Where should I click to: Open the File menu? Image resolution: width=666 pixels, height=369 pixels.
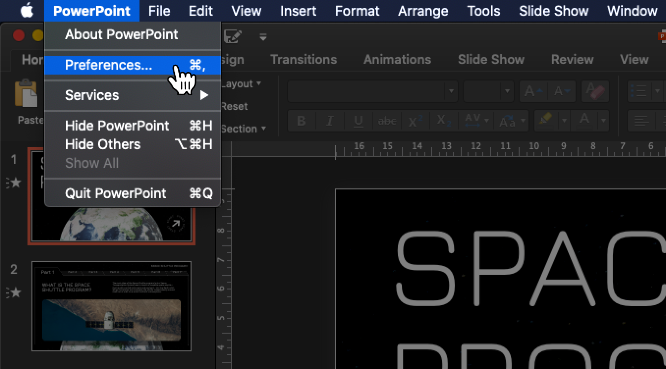click(x=159, y=11)
